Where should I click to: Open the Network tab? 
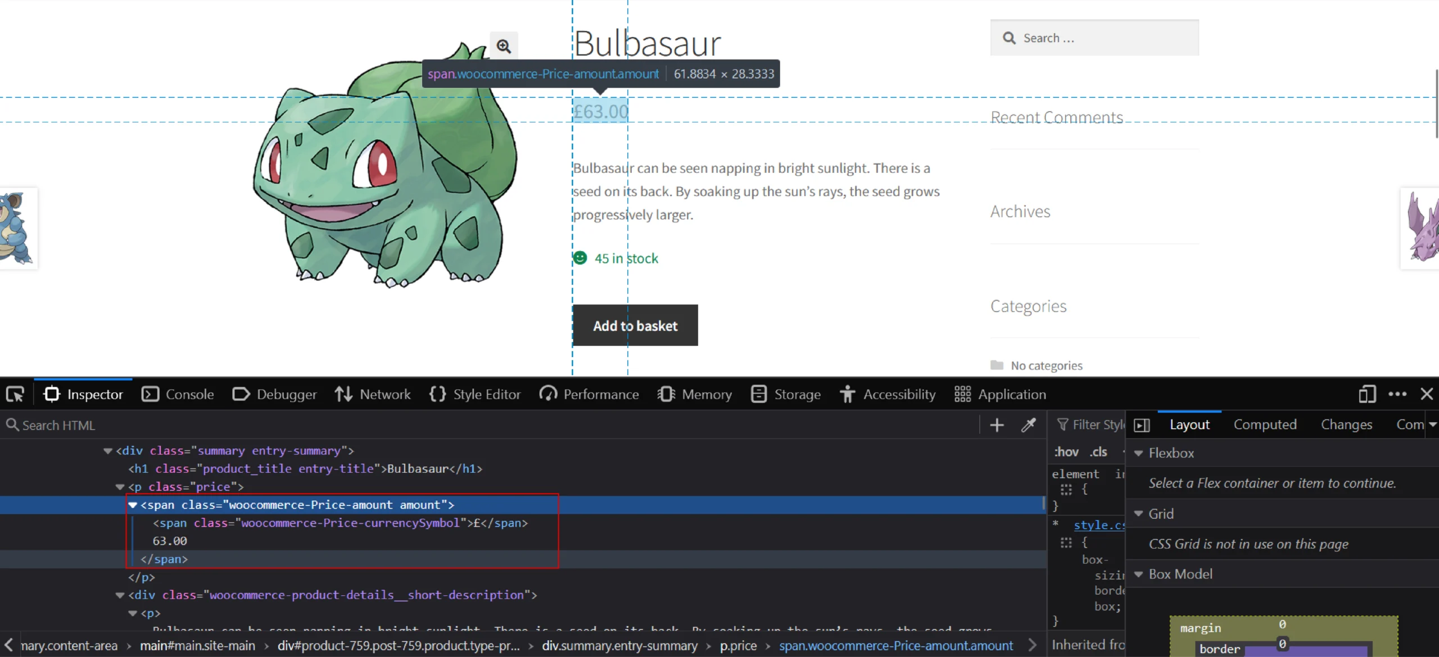373,394
